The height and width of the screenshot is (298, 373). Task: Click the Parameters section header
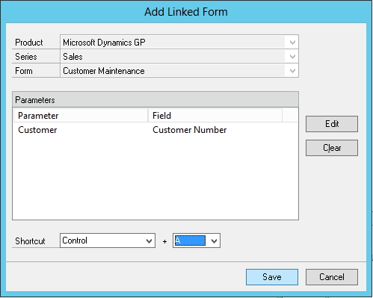click(155, 100)
